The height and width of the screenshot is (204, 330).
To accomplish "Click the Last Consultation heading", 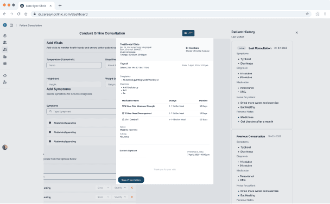I will (x=260, y=48).
